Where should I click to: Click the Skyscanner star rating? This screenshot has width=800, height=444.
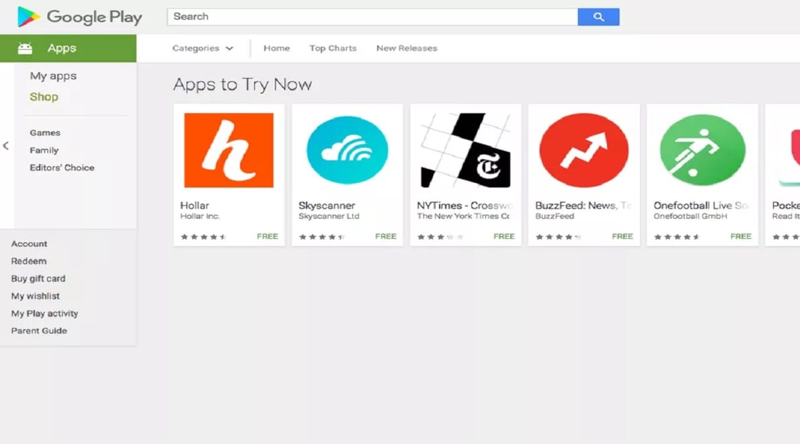(x=321, y=237)
